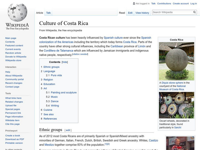The height and width of the screenshot is (150, 200).
Task: Jump to Music subsection in contents
Action: coord(54,97)
